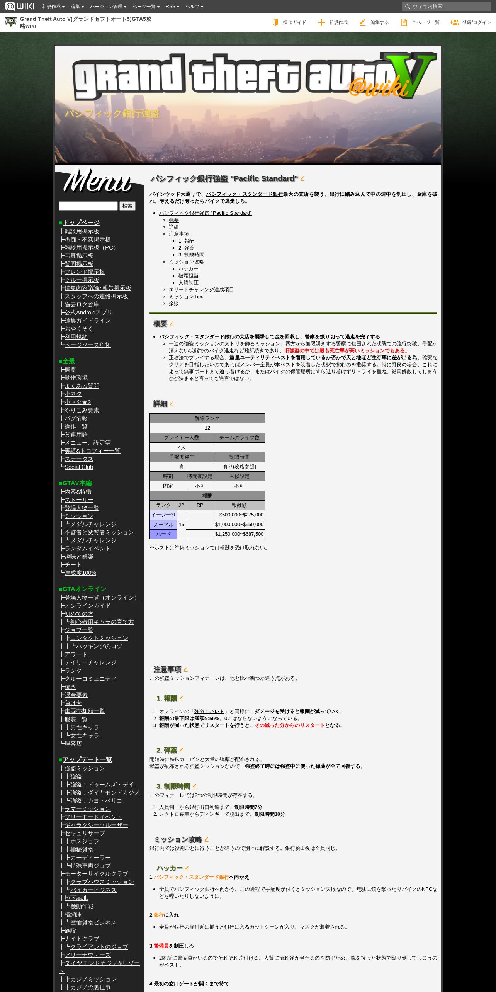
Task: Click パシフィック・スタンダード銀行 link in intro text
Action: (245, 194)
